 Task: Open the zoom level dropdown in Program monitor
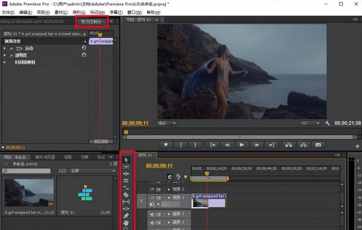coord(167,123)
